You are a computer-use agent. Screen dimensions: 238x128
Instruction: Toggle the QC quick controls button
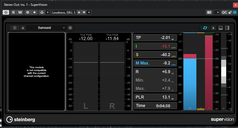point(224,12)
